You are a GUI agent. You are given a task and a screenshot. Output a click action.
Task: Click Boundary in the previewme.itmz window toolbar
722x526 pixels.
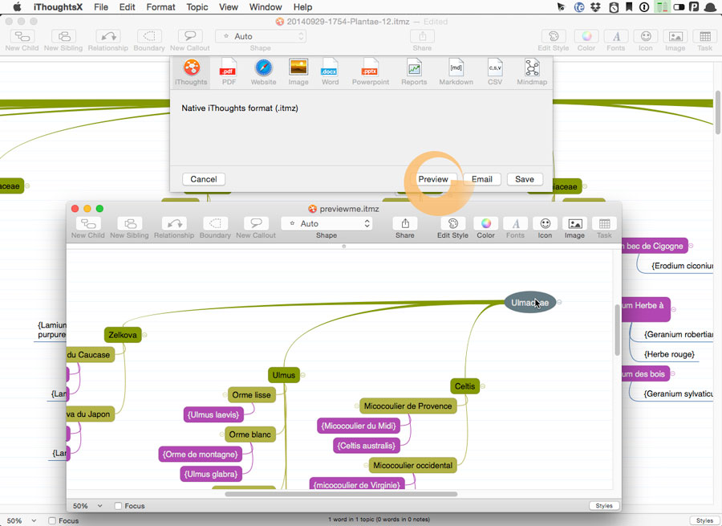point(215,228)
